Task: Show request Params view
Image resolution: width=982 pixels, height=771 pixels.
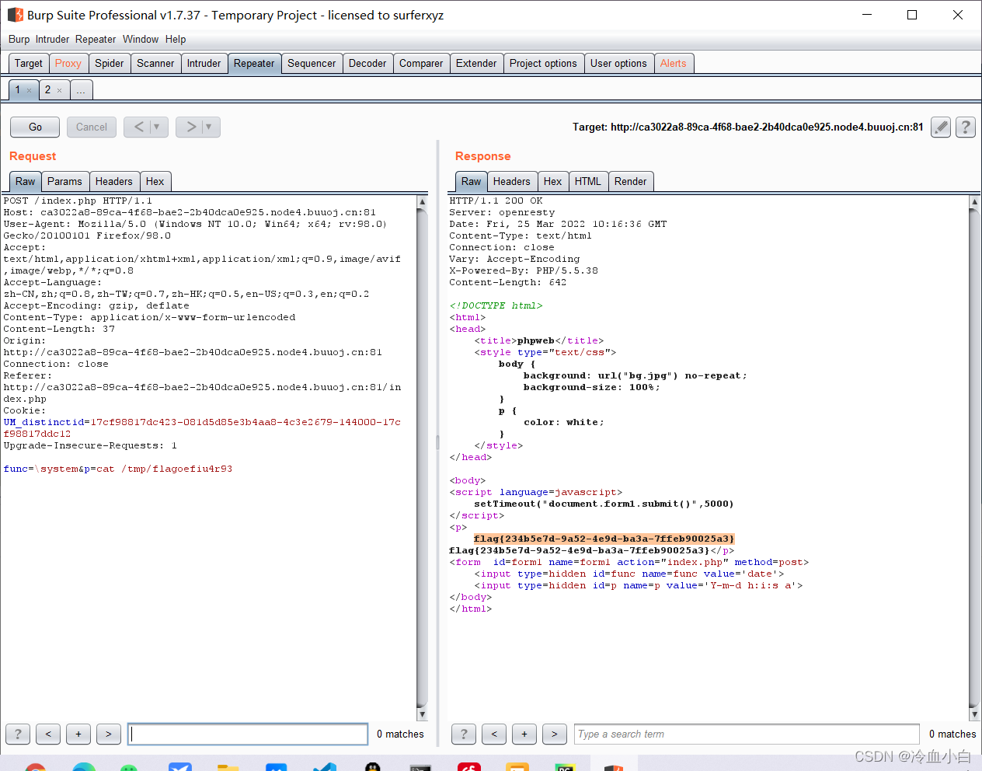Action: tap(64, 181)
